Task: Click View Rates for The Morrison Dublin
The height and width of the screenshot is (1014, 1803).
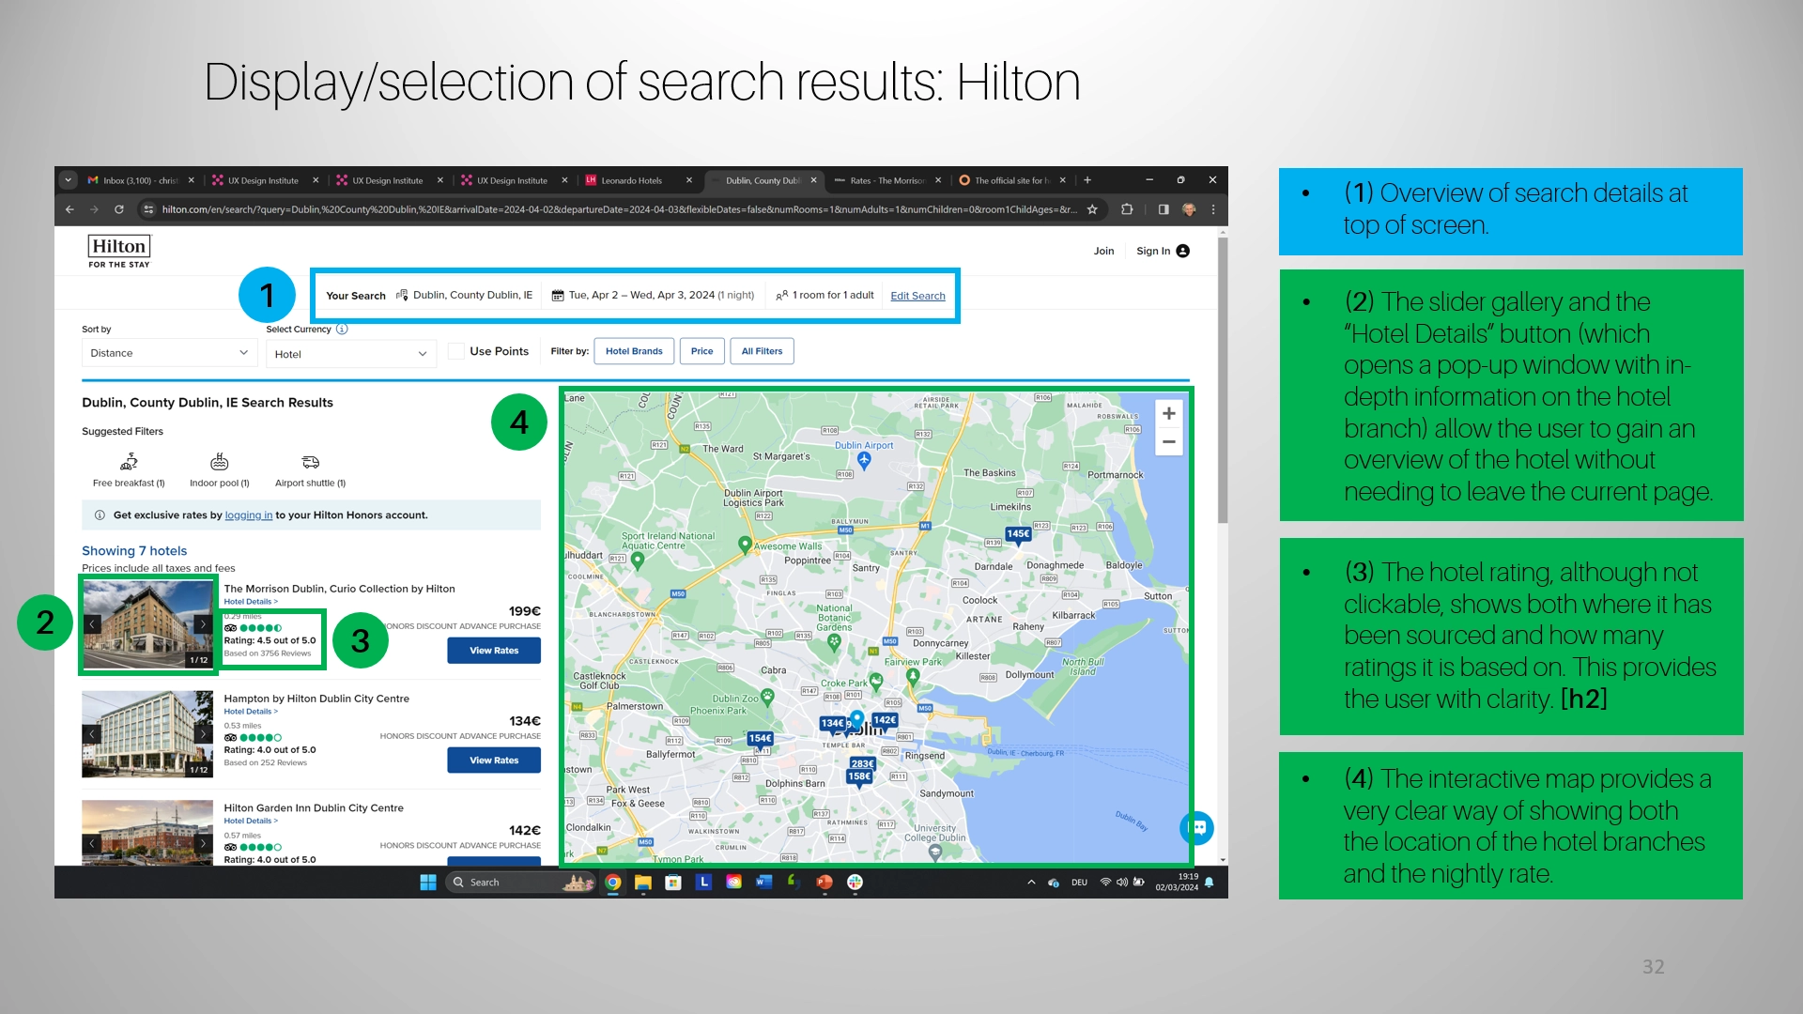Action: [493, 651]
